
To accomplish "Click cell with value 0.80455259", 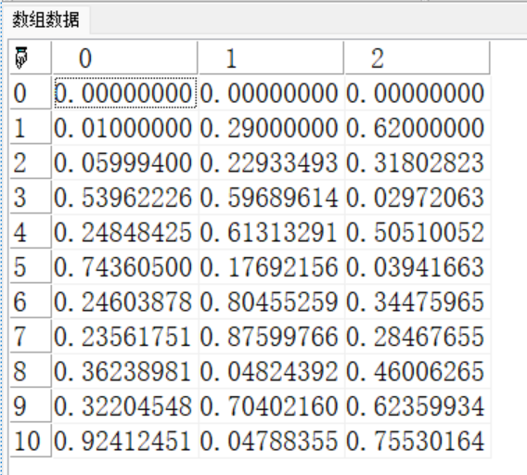I will [271, 302].
